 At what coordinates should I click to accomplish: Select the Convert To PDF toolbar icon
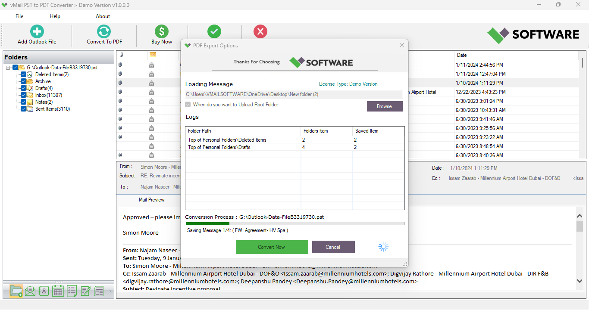click(x=103, y=31)
